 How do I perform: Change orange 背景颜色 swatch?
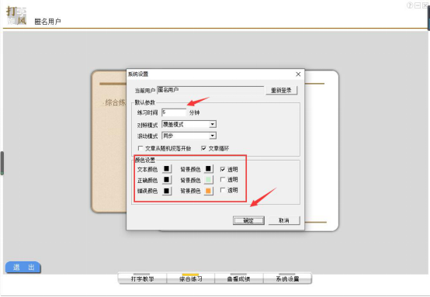(209, 191)
